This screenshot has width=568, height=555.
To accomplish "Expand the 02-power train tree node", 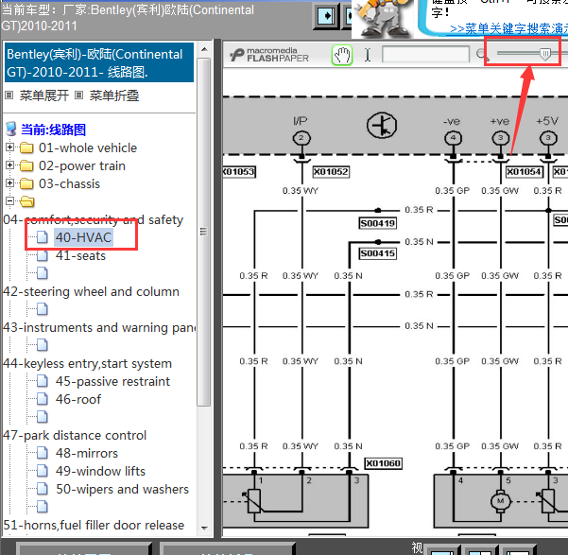I will [x=9, y=165].
